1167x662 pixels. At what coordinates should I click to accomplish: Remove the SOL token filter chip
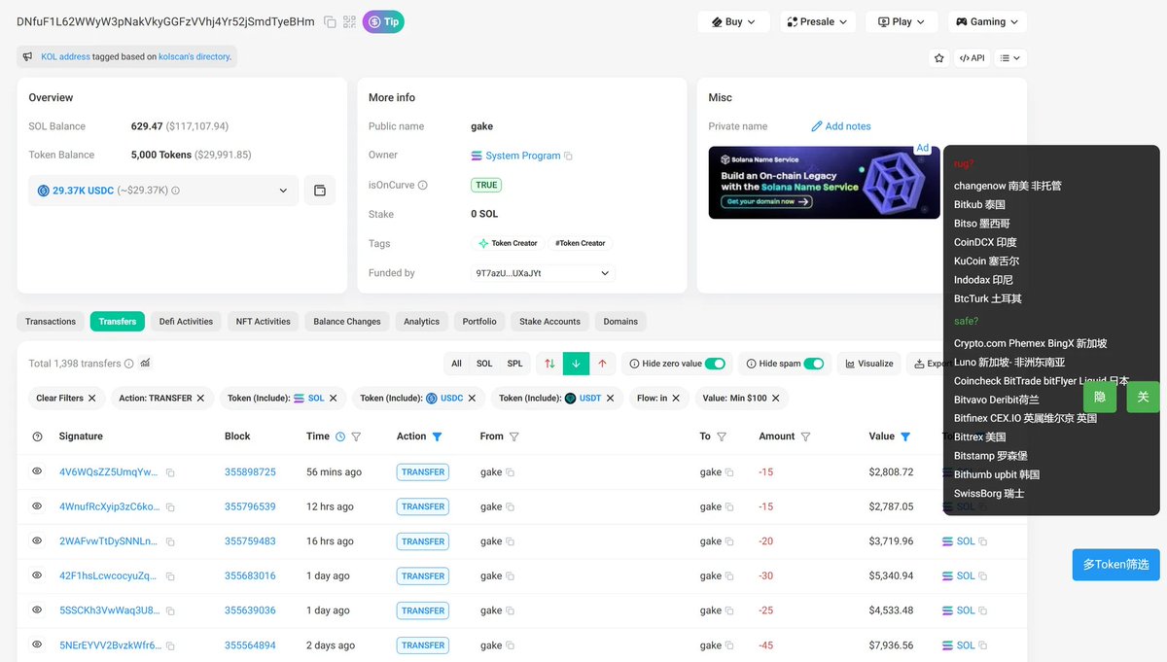pos(333,398)
